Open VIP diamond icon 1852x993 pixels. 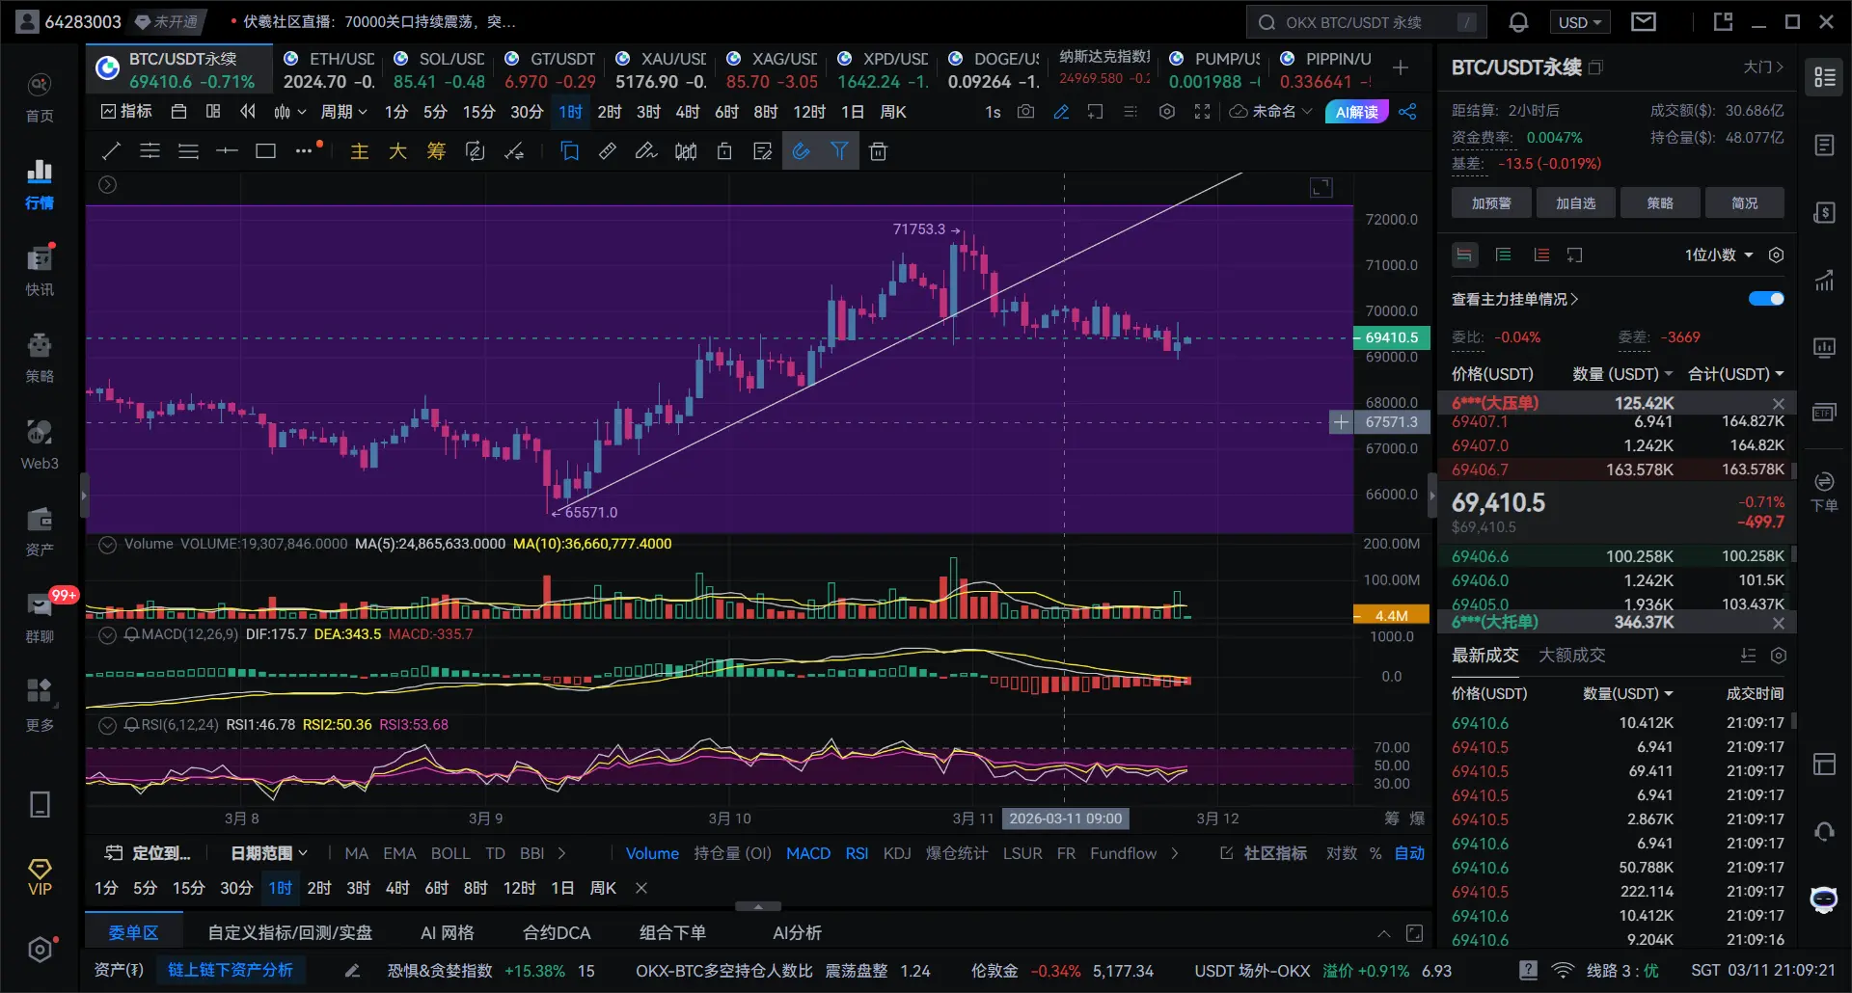tap(40, 877)
